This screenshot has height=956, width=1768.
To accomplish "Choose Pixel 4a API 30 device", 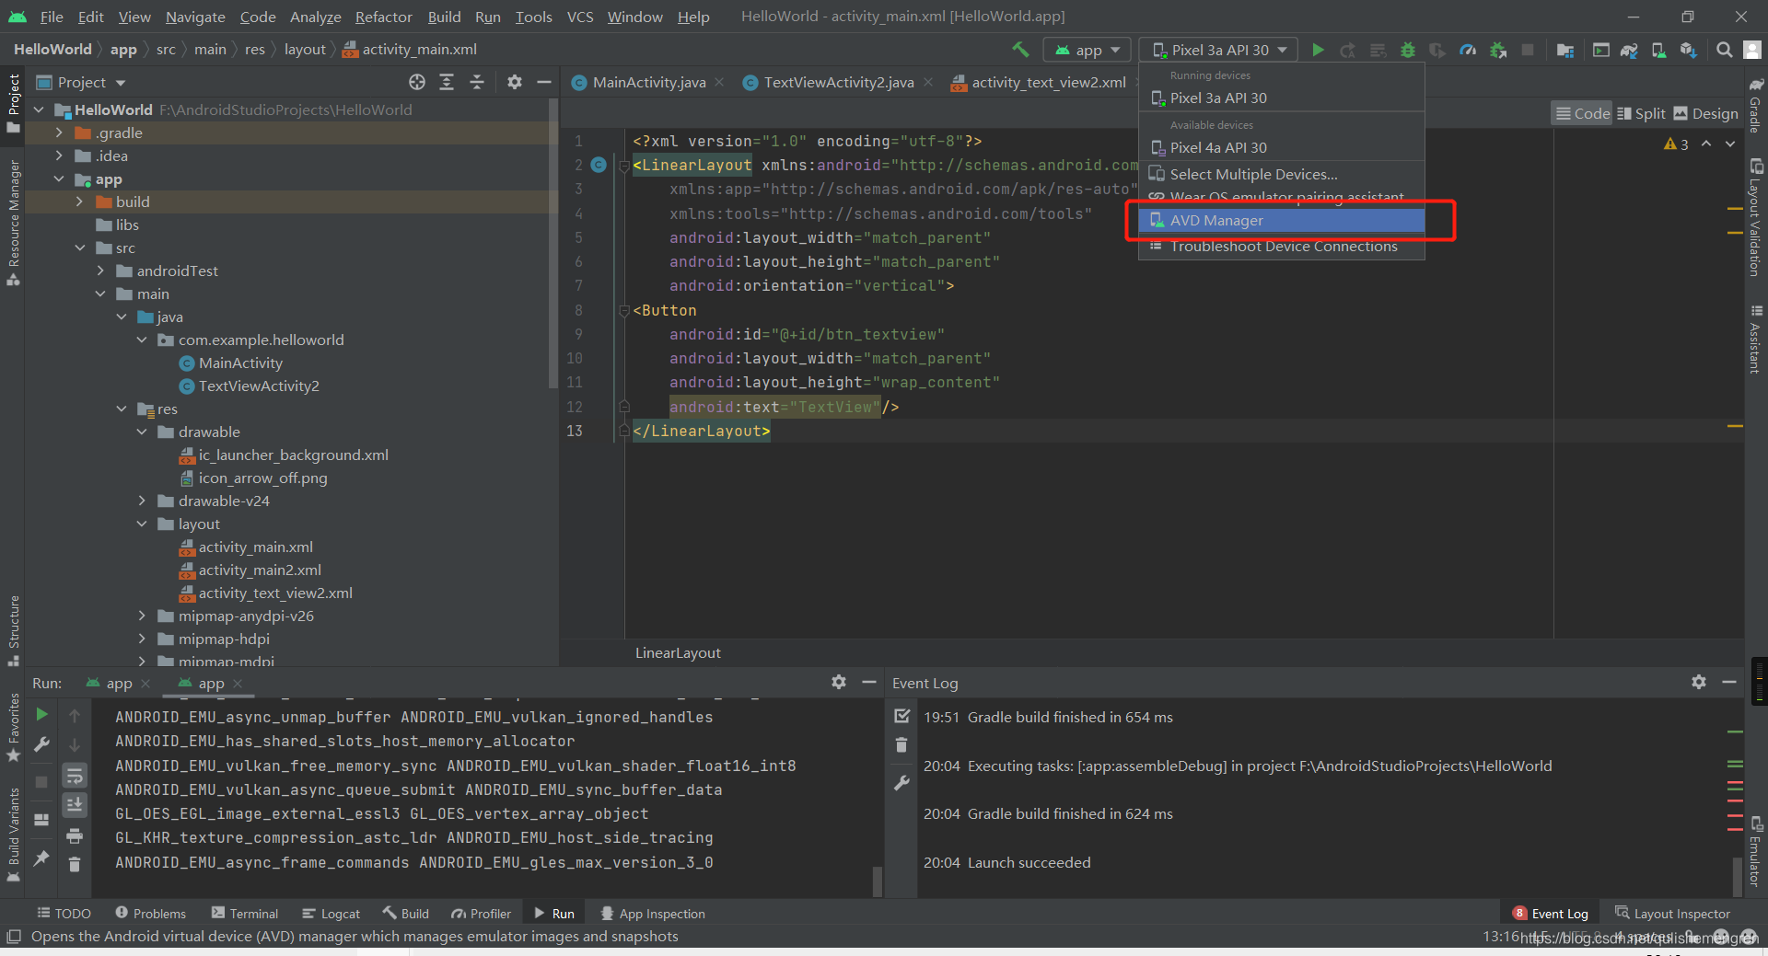I will tap(1282, 147).
